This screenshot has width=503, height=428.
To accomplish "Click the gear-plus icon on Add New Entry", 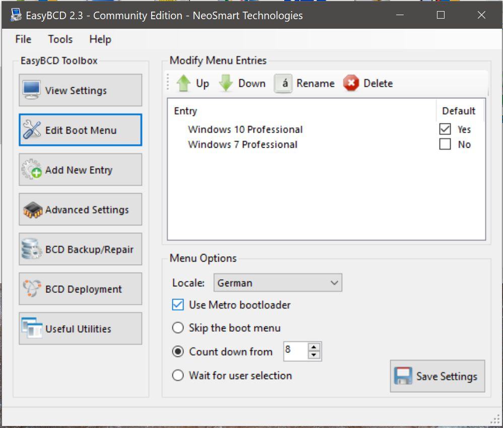I will (32, 169).
